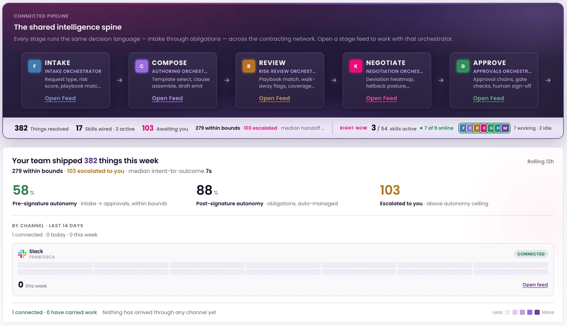Click the '103 Awaiting you' stat

tap(165, 128)
